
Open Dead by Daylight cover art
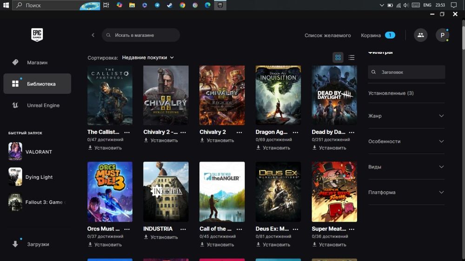point(334,95)
